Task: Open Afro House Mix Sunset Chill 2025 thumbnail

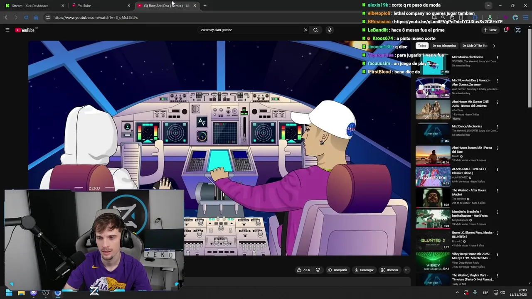Action: (433, 109)
